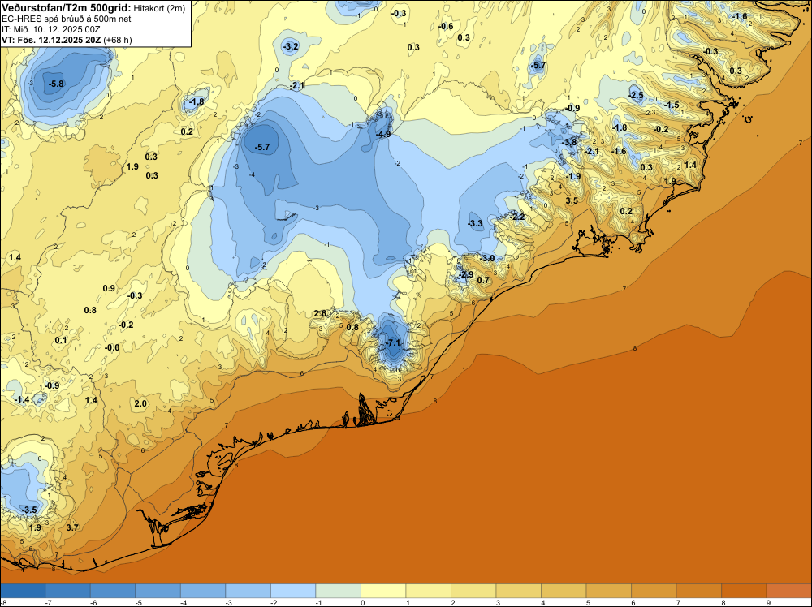Click the 2.0 temperature value on the map

pyautogui.click(x=140, y=403)
